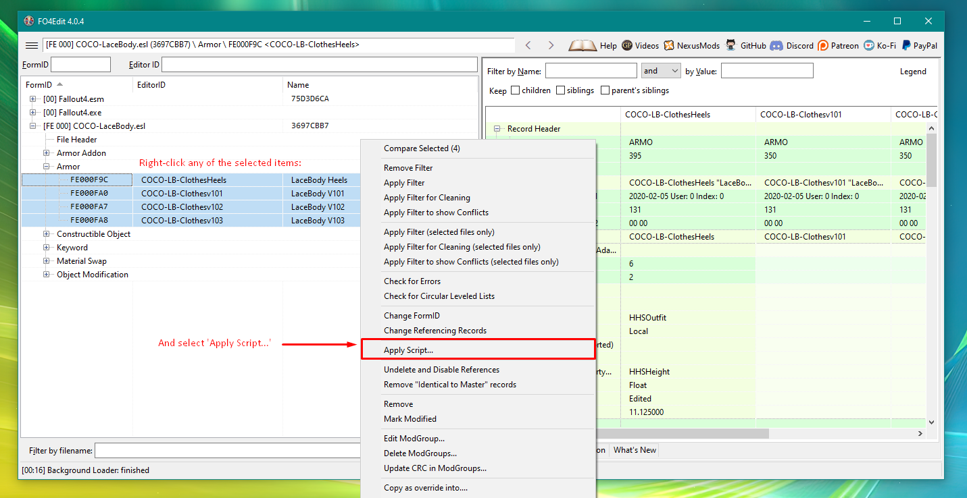Image resolution: width=967 pixels, height=498 pixels.
Task: Expand the Material Swap group
Action: click(x=46, y=261)
